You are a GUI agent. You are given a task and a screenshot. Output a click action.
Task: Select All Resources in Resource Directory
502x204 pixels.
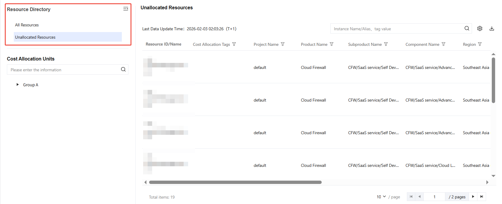27,25
